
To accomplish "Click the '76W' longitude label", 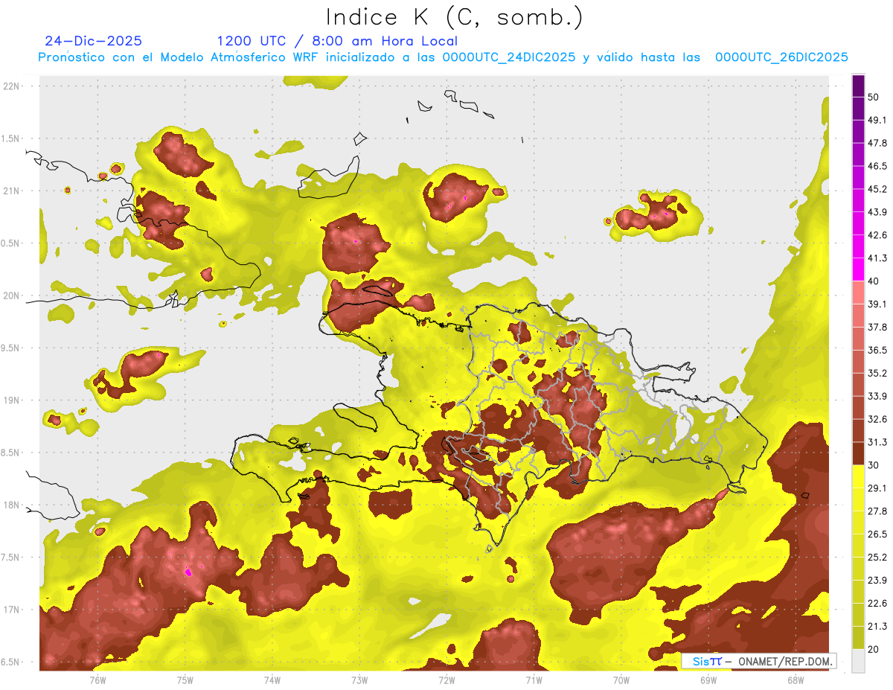I will point(97,680).
